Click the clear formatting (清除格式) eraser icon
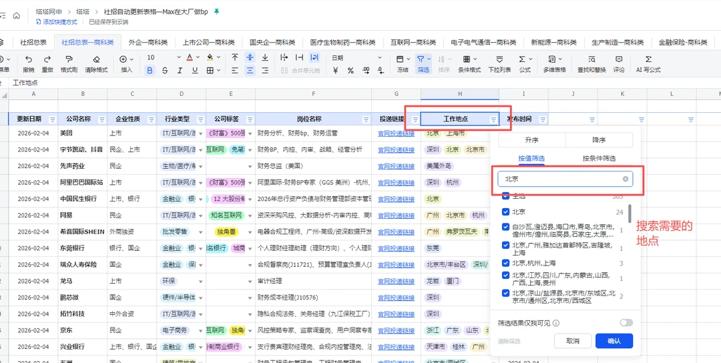Image resolution: width=721 pixels, height=363 pixels. click(96, 59)
